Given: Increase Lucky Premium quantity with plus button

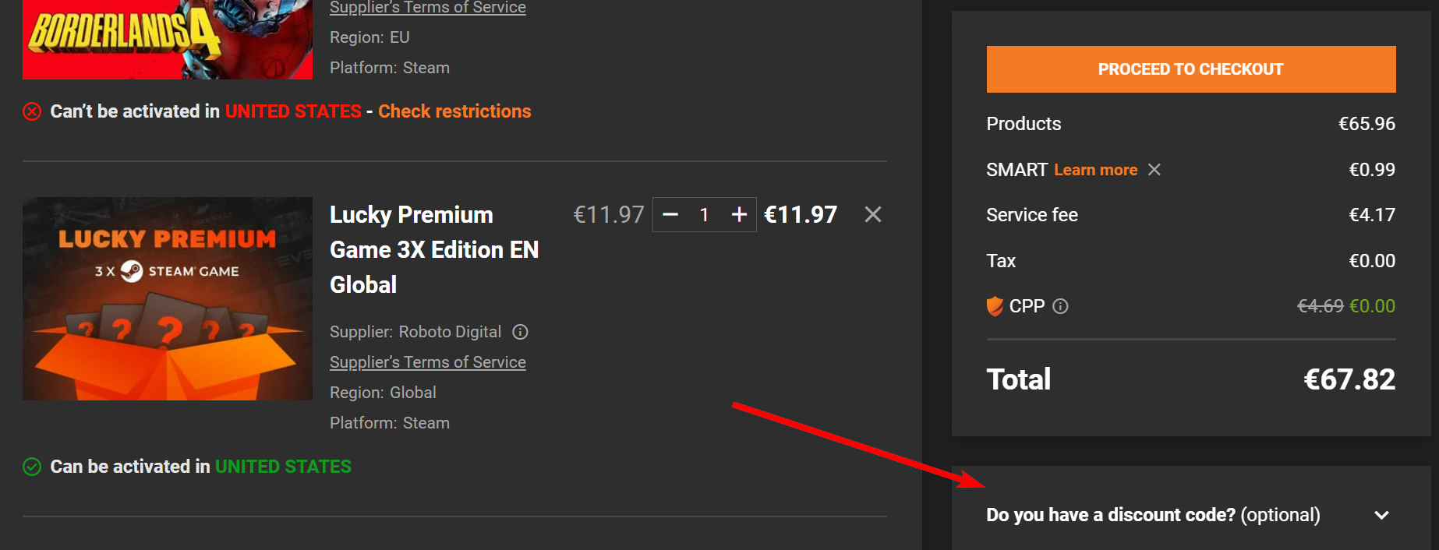Looking at the screenshot, I should (739, 214).
